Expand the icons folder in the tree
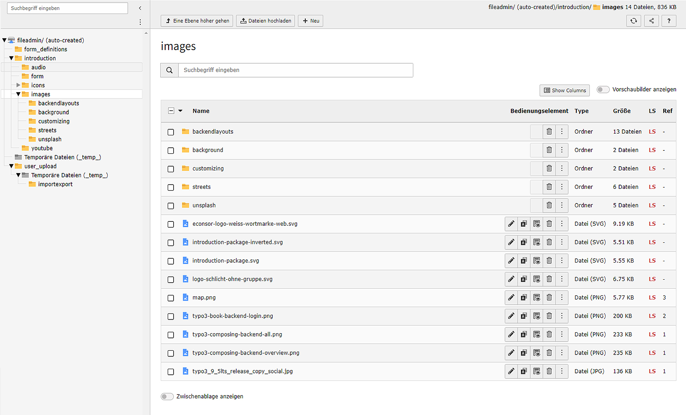686x415 pixels. pos(18,85)
